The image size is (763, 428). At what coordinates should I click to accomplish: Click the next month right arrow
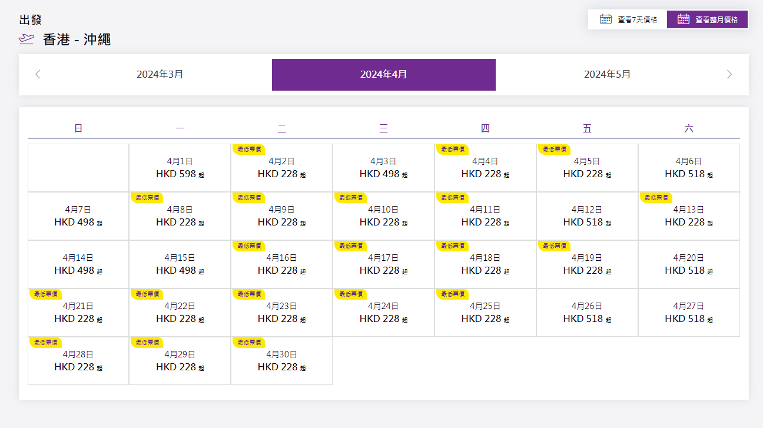(x=729, y=74)
